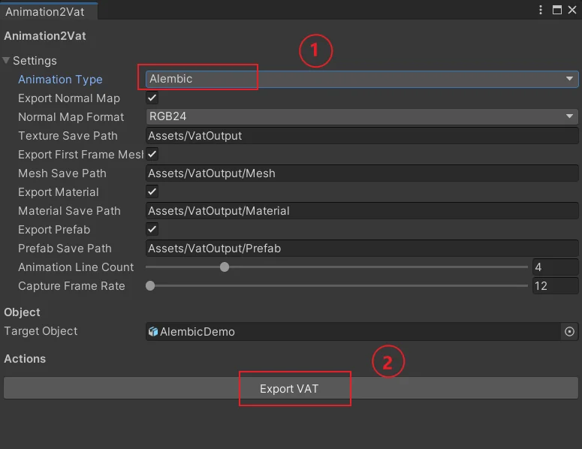
Task: Open the Target Object picker circle icon
Action: tap(569, 331)
